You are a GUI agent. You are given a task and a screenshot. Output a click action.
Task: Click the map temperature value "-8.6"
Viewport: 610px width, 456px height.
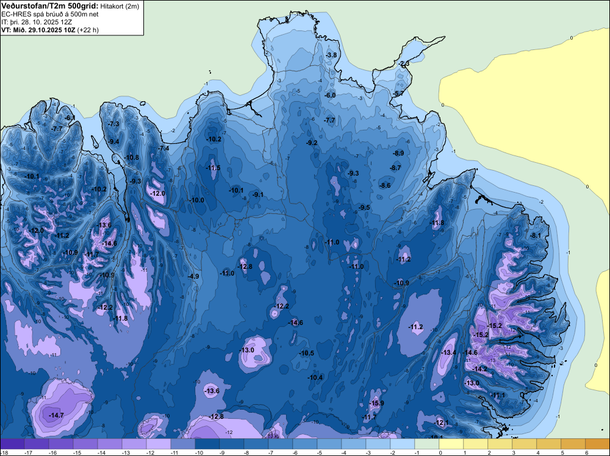click(x=385, y=186)
